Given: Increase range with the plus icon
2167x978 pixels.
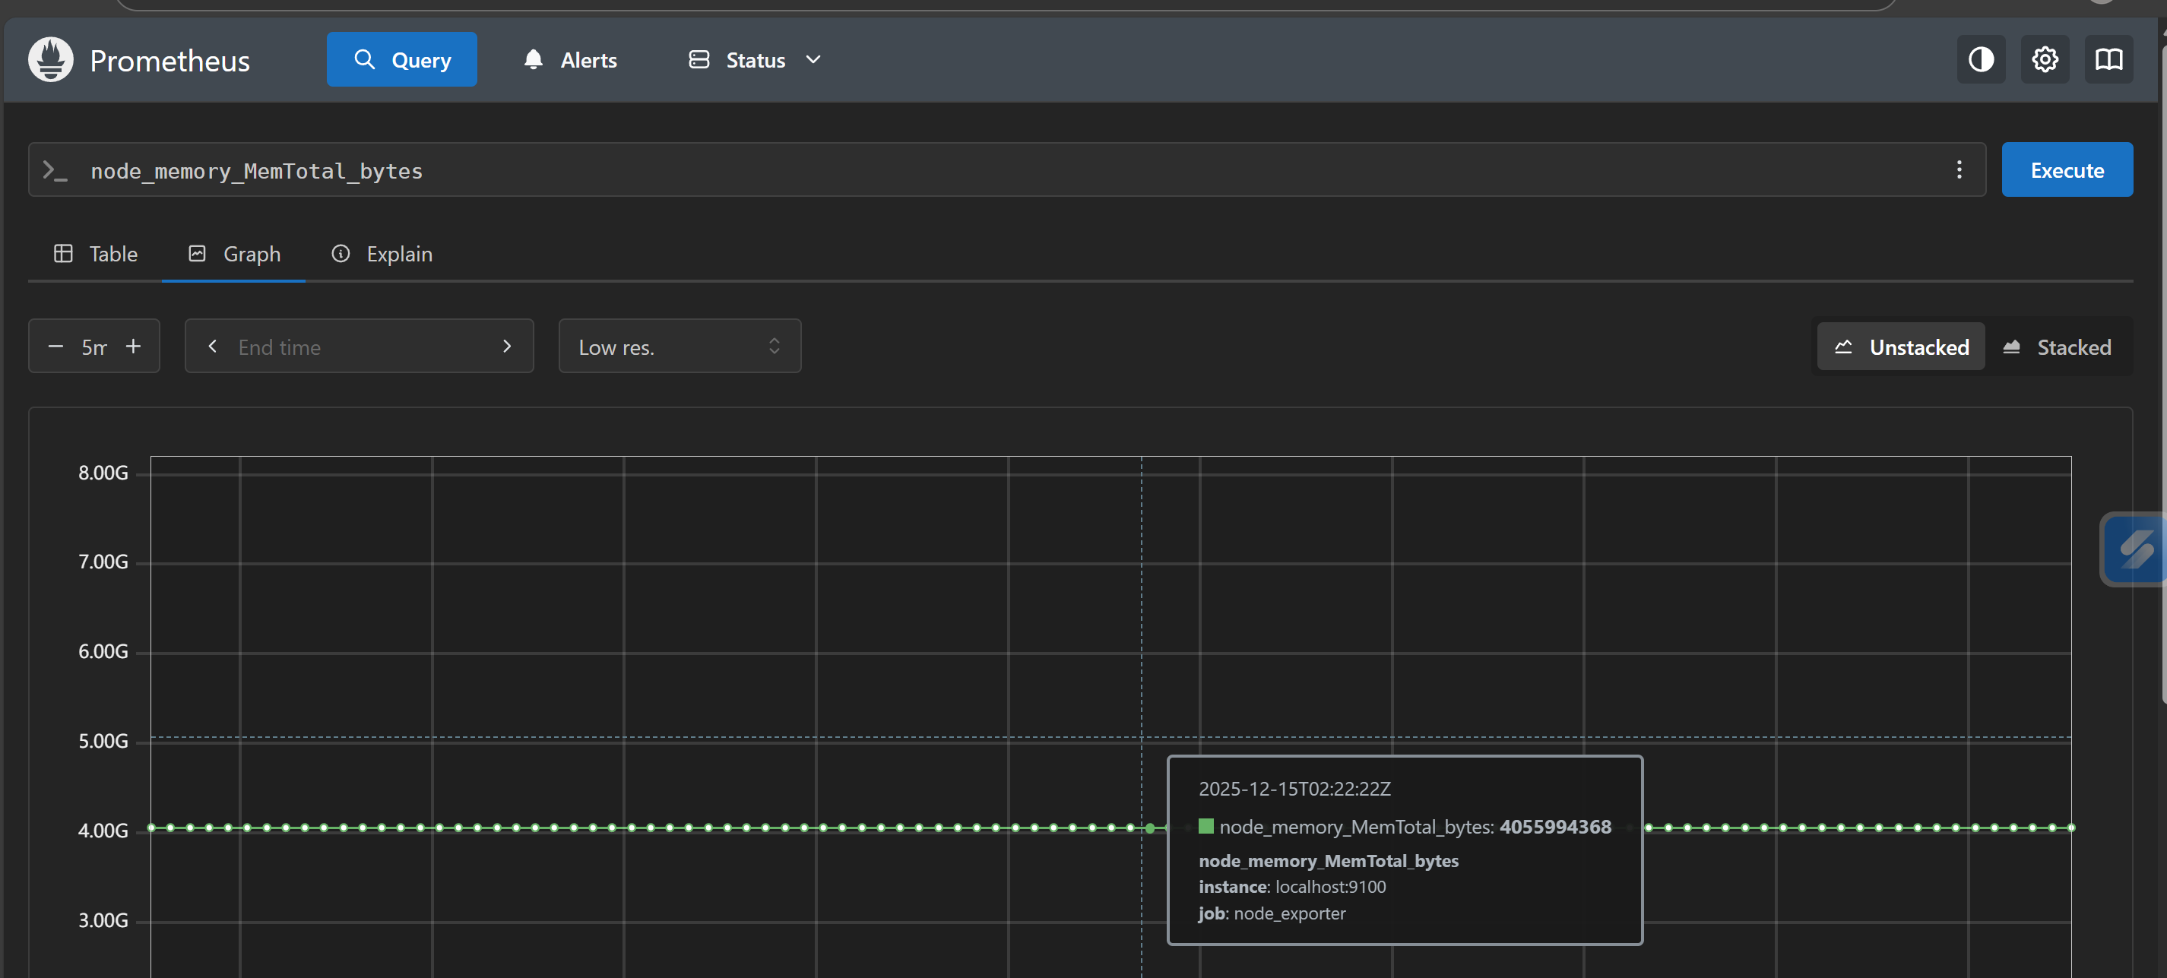Looking at the screenshot, I should click(133, 347).
